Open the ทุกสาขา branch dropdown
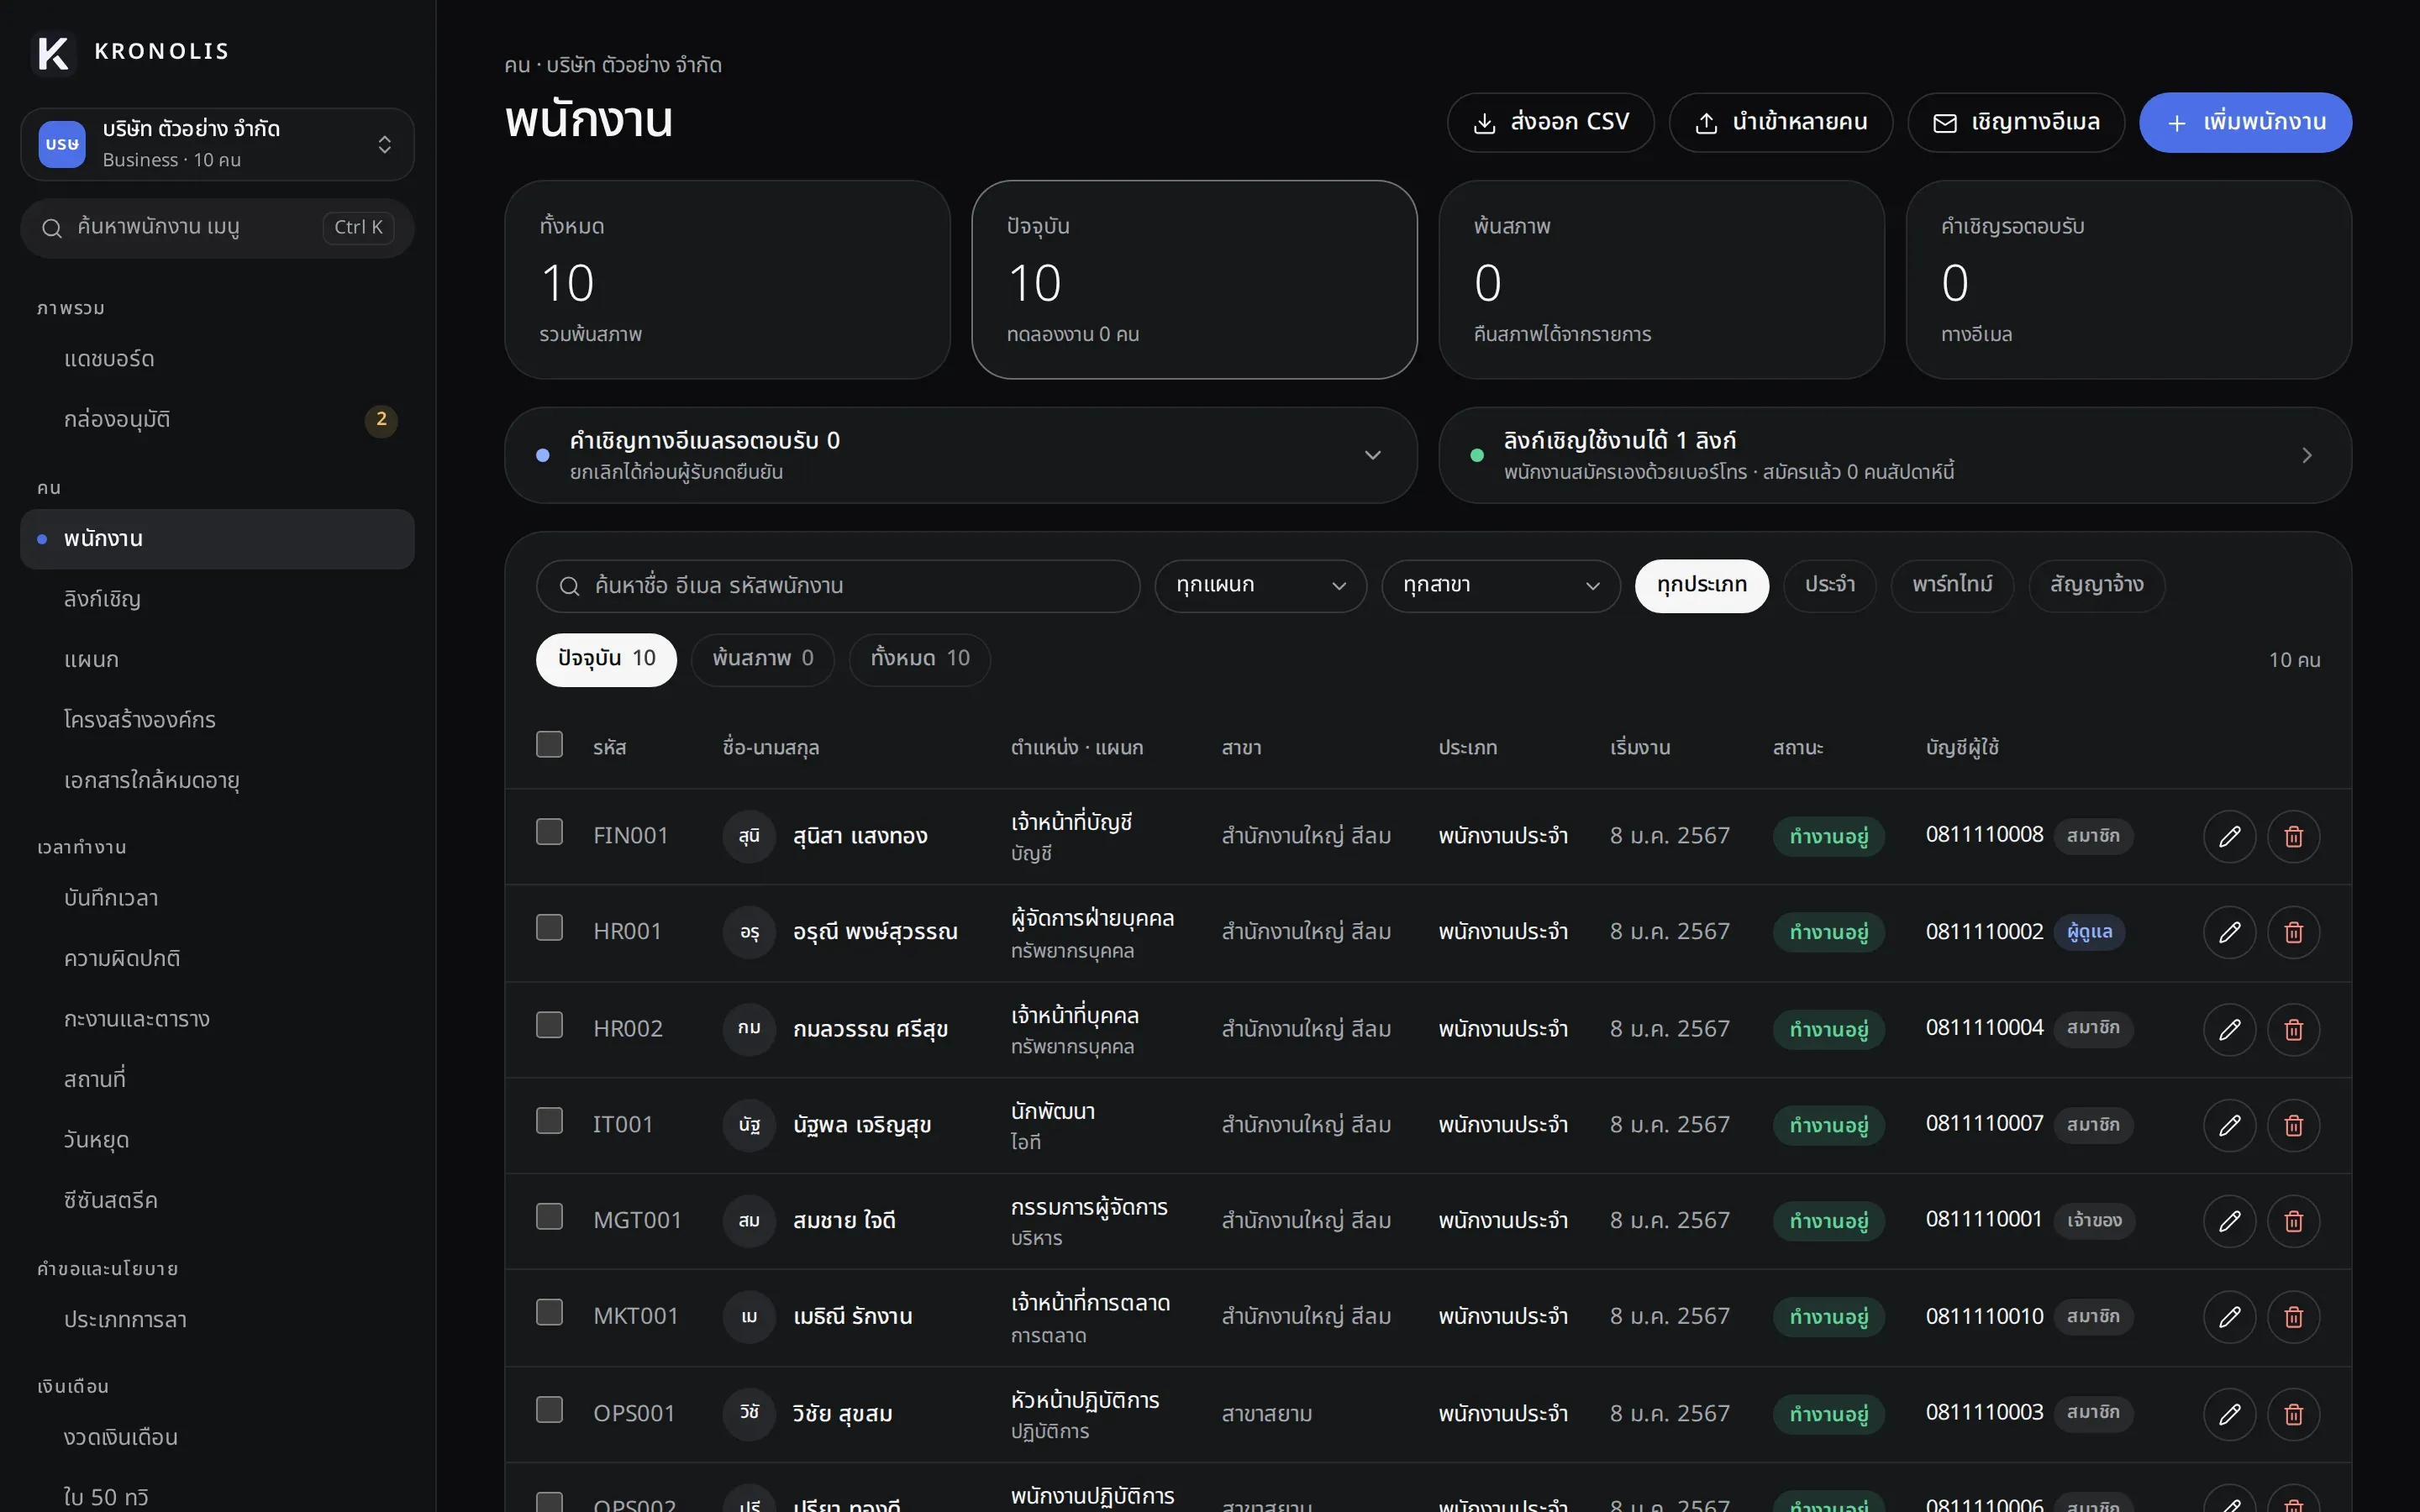Screen dimensions: 2420x1512 [x=1500, y=586]
